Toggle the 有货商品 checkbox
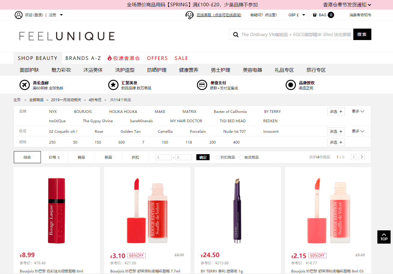The width and height of the screenshot is (393, 274). [241, 157]
